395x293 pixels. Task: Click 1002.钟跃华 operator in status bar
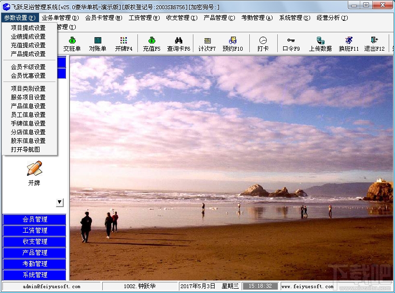tap(139, 286)
